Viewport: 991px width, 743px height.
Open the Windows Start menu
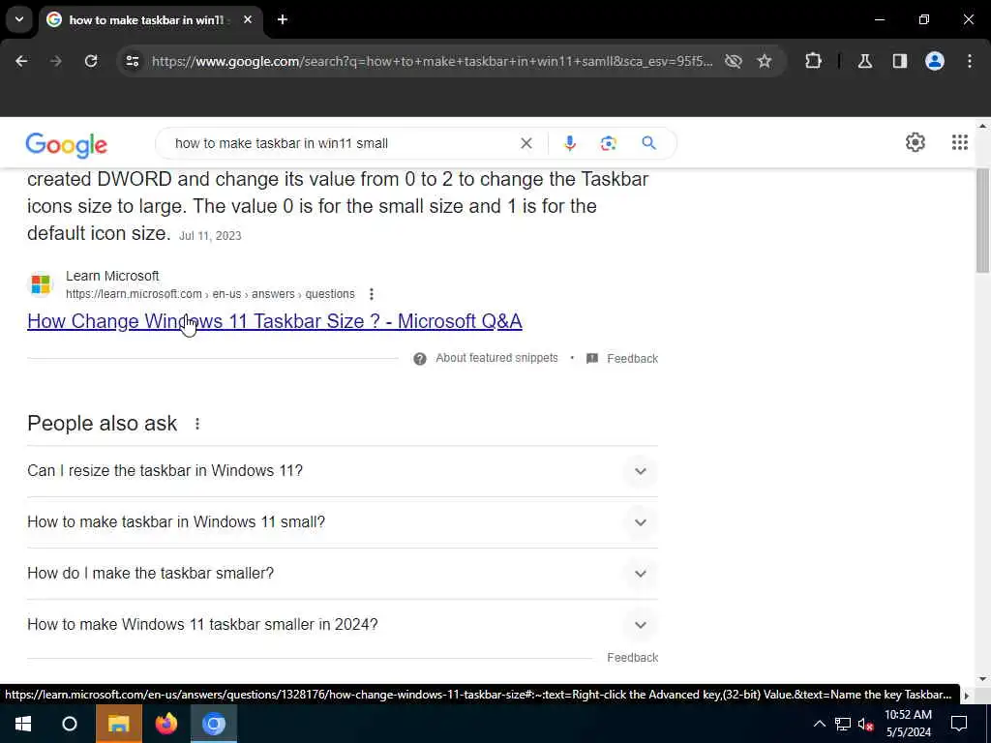click(23, 724)
